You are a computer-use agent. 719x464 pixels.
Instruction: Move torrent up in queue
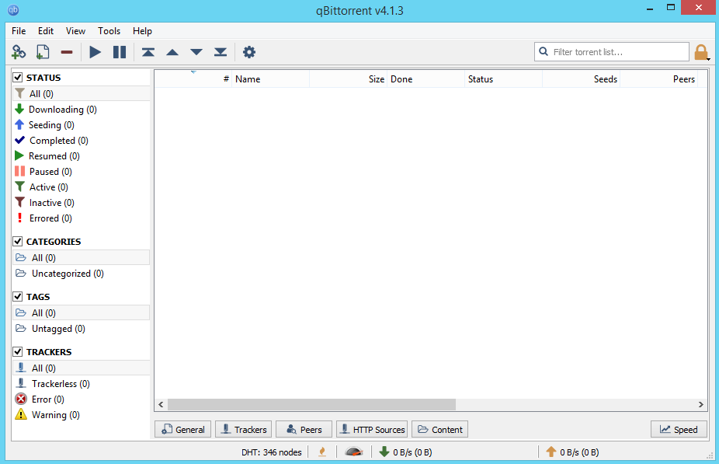172,52
